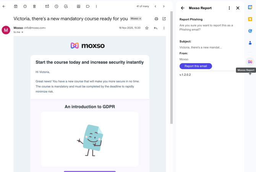Remove the Moxso label from the email
This screenshot has width=256, height=172.
pyautogui.click(x=140, y=19)
